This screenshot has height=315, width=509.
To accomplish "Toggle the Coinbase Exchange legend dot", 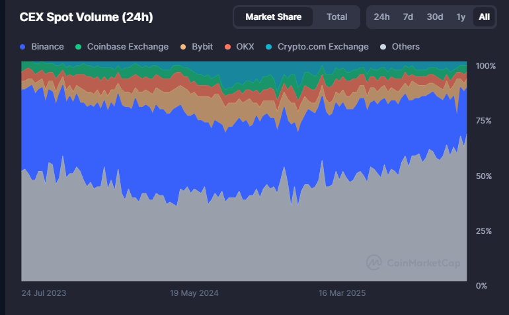I will (x=78, y=47).
